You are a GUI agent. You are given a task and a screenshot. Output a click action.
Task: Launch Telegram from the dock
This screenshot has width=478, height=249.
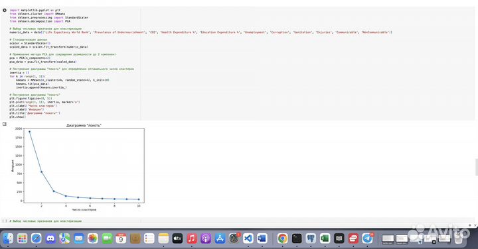pos(368,238)
